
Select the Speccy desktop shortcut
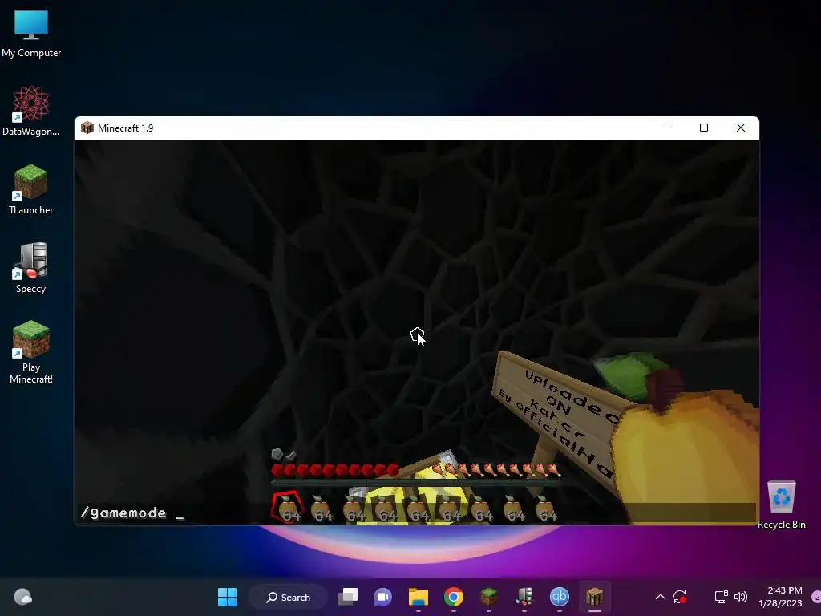pos(31,268)
